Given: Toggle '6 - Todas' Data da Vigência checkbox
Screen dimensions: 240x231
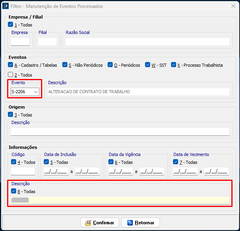Looking at the screenshot, I should click(111, 162).
